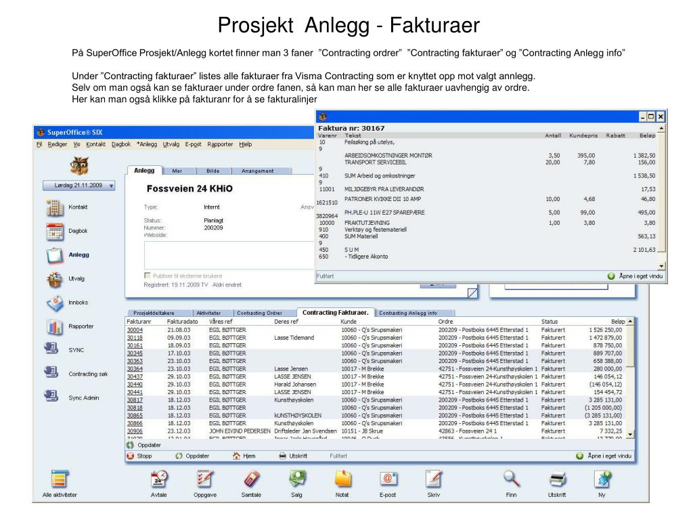This screenshot has width=693, height=520.
Task: Open the Sync Admin icon
Action: pos(51,397)
